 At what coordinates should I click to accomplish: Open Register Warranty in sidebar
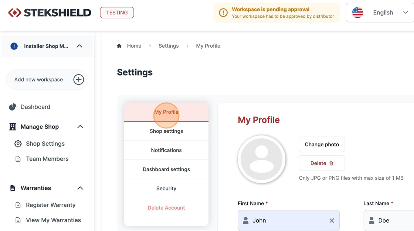(x=51, y=205)
